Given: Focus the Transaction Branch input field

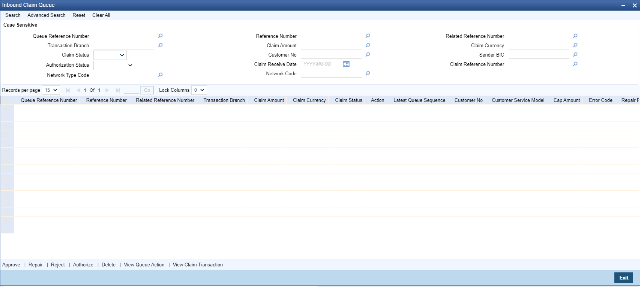Looking at the screenshot, I should coord(124,46).
